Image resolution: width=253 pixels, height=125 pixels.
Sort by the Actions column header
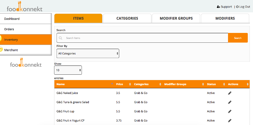tap(238, 84)
